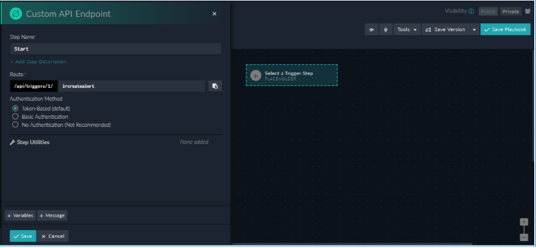The height and width of the screenshot is (248, 536).
Task: Zoom in the canvas with the plus icon
Action: [524, 222]
